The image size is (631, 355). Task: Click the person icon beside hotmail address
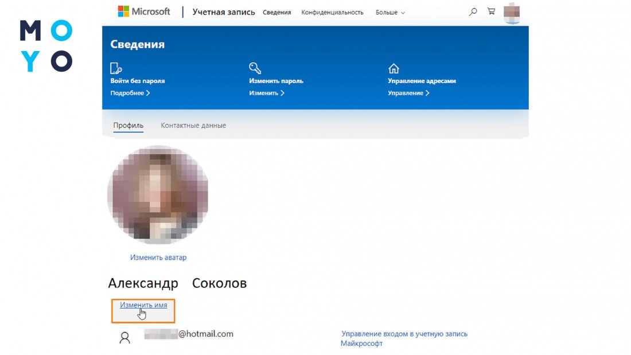tap(124, 338)
